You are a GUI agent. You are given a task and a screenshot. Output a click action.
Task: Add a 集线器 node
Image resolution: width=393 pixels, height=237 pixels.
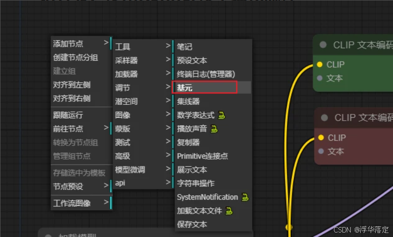point(213,101)
